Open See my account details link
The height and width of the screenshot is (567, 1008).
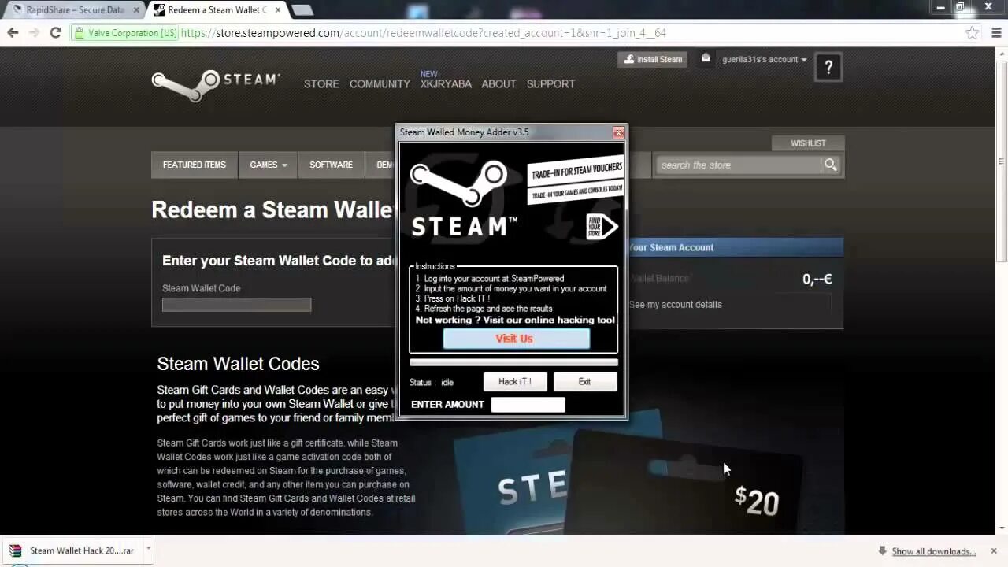pyautogui.click(x=676, y=305)
